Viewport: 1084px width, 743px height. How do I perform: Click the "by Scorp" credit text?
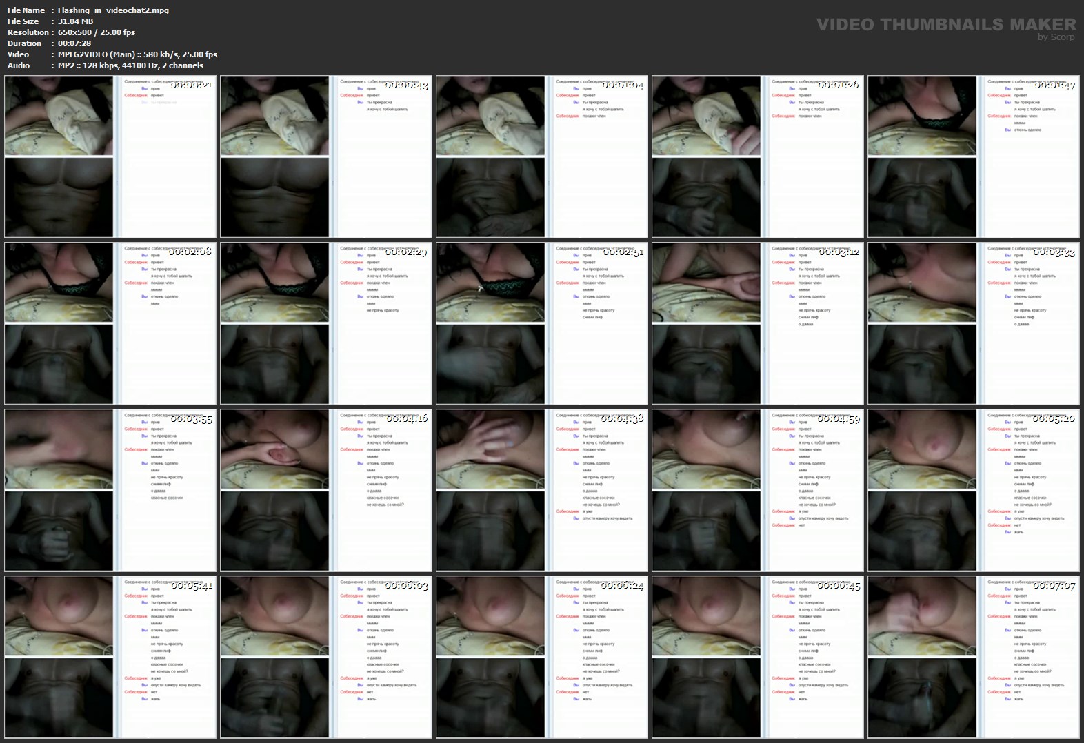click(1056, 37)
